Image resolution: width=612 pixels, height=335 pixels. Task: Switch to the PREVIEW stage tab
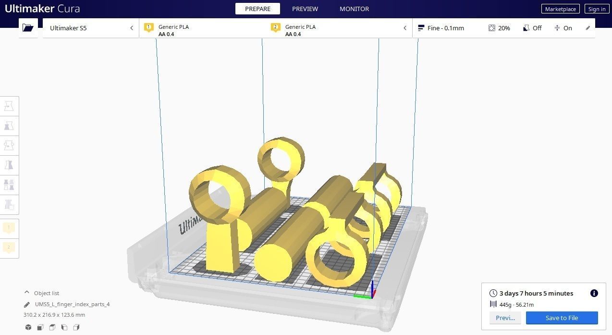(305, 9)
